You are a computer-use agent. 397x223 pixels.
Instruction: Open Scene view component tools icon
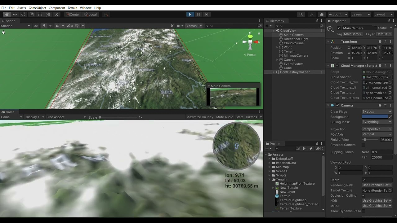[x=172, y=26]
